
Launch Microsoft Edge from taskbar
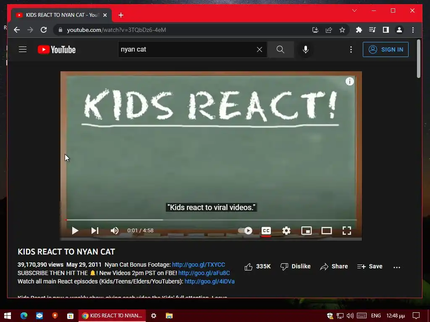[x=24, y=316]
